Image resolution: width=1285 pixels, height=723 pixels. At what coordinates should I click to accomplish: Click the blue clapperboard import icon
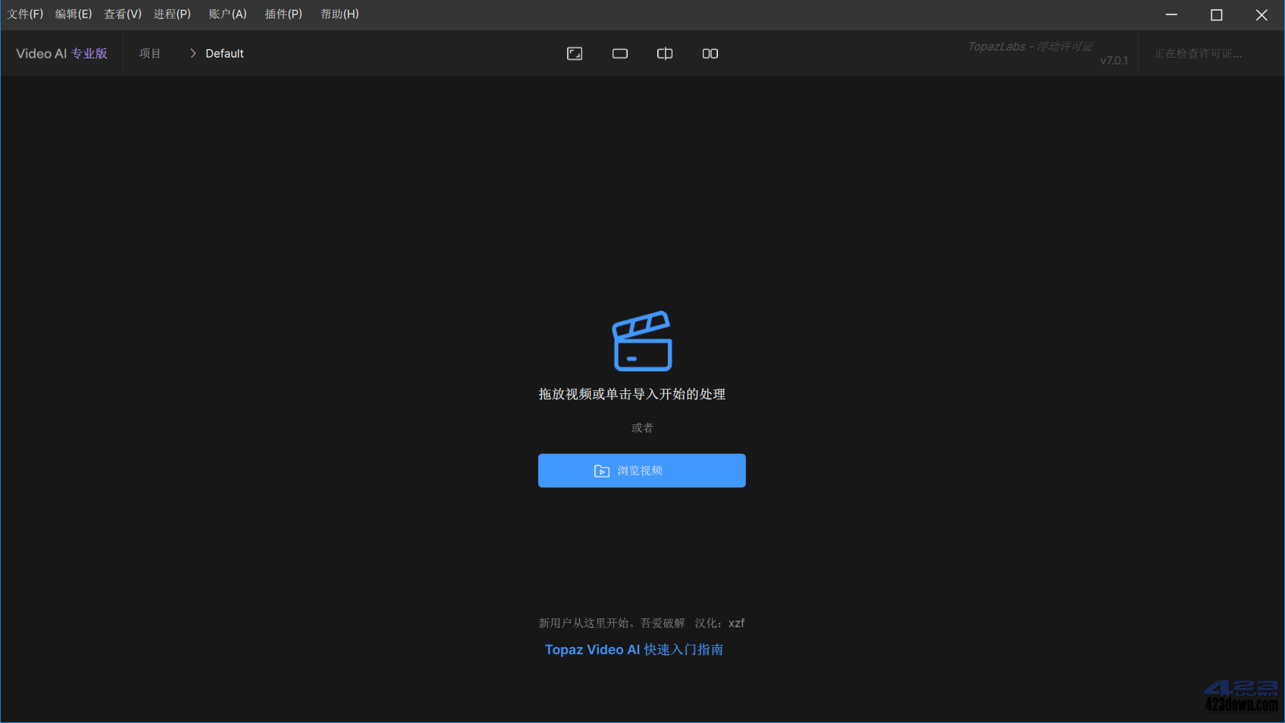[641, 341]
